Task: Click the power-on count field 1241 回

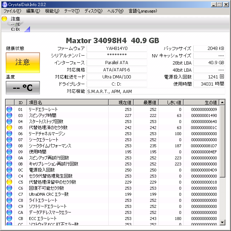Action: [209, 77]
